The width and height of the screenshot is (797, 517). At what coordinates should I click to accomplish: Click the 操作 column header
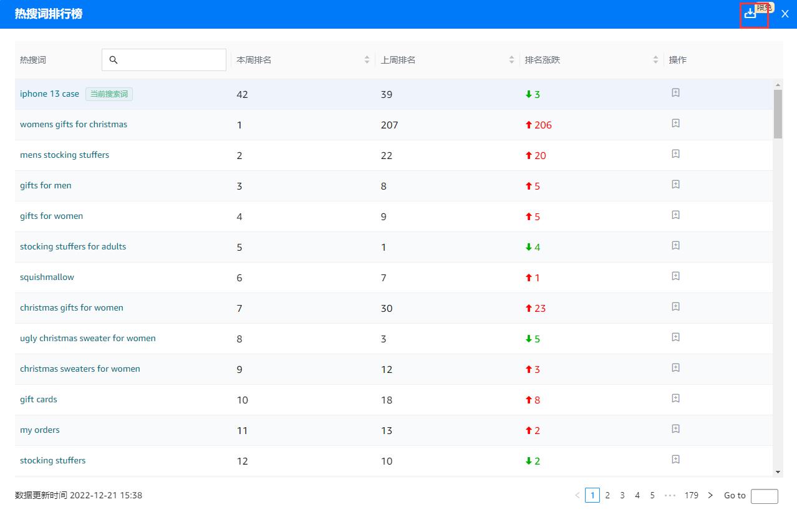pos(677,60)
